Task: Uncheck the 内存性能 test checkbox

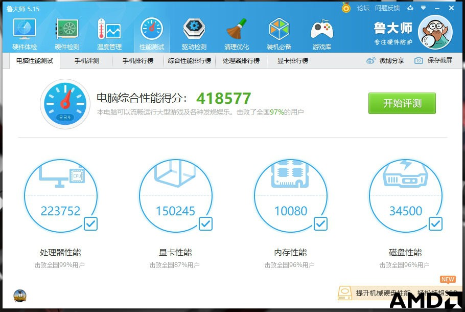Action: [320, 224]
